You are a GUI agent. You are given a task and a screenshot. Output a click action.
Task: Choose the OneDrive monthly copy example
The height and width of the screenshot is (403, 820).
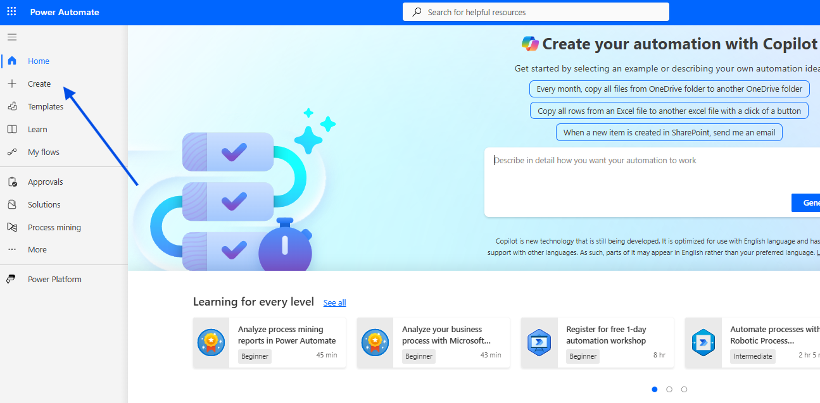tap(669, 89)
